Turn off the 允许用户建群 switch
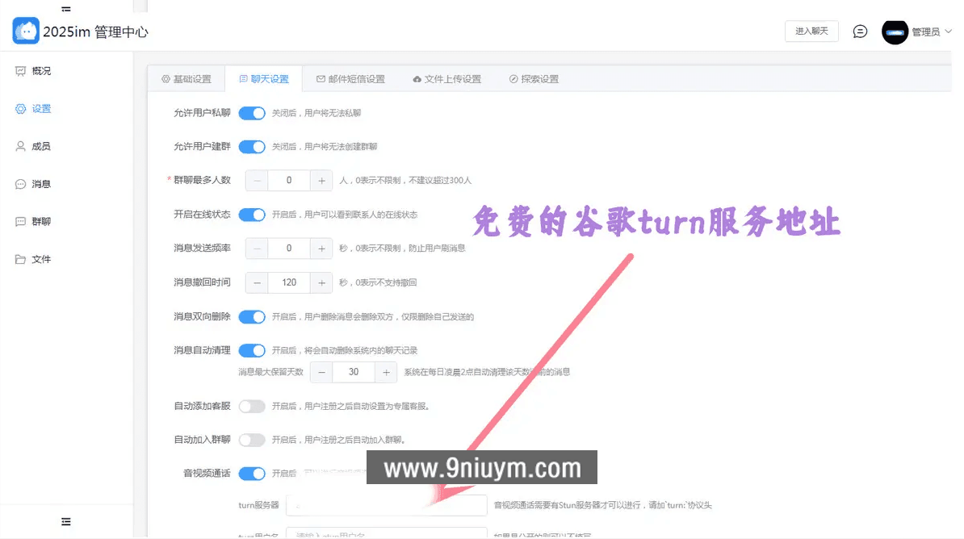This screenshot has width=964, height=539. (x=252, y=147)
